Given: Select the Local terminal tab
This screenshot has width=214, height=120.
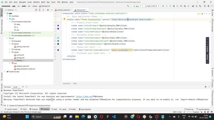Looking at the screenshot, I should pos(15,87).
